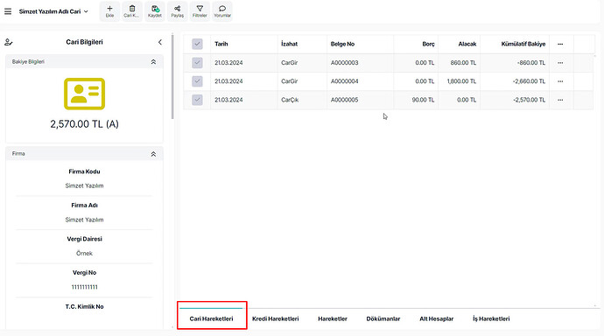This screenshot has width=604, height=336.
Task: Click the left panel vertical scrollbar
Action: coord(172,77)
